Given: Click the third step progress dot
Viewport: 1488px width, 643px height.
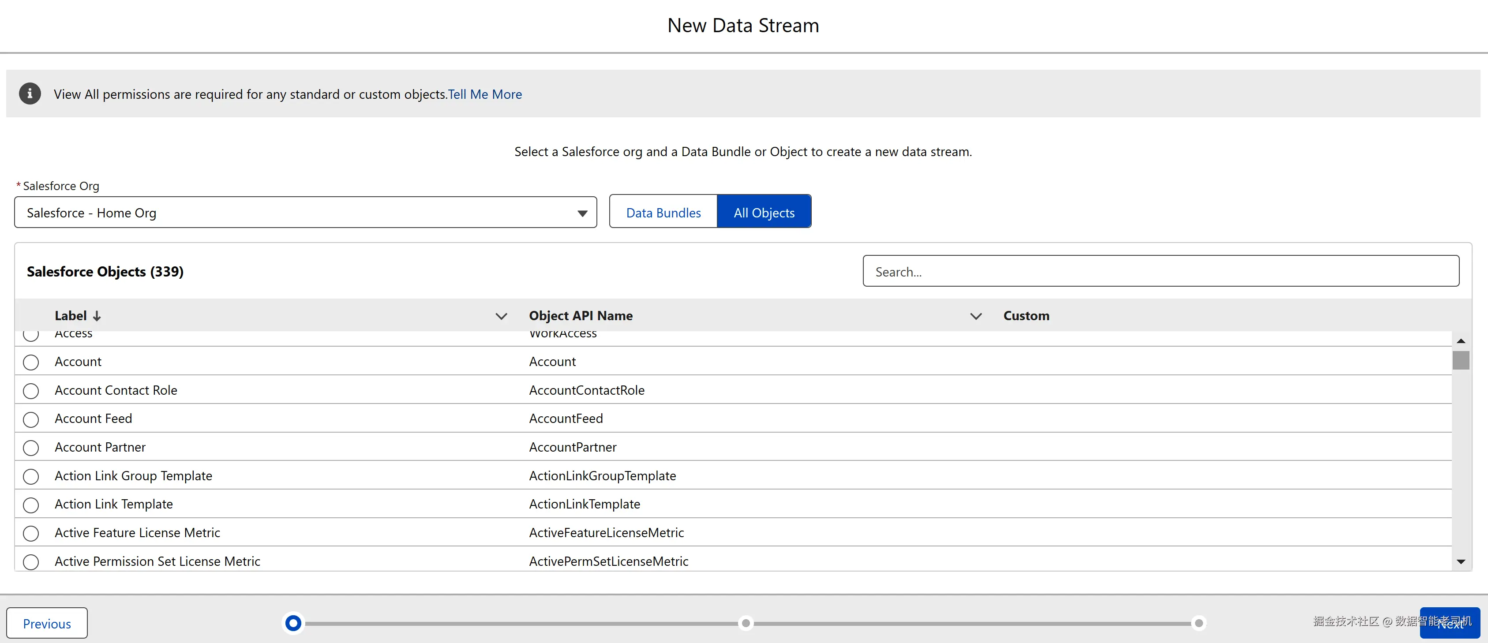Looking at the screenshot, I should pyautogui.click(x=1199, y=623).
